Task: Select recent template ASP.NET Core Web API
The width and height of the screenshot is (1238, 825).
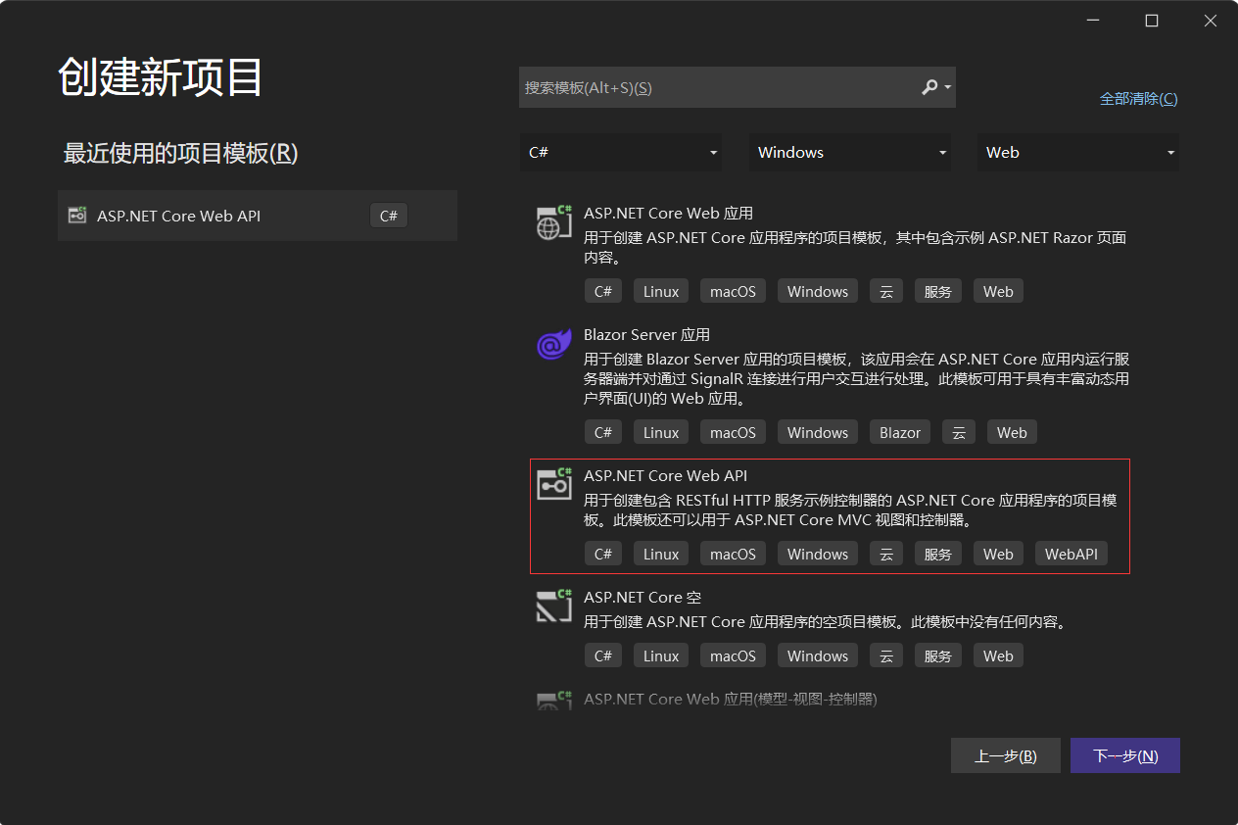Action: [x=258, y=216]
